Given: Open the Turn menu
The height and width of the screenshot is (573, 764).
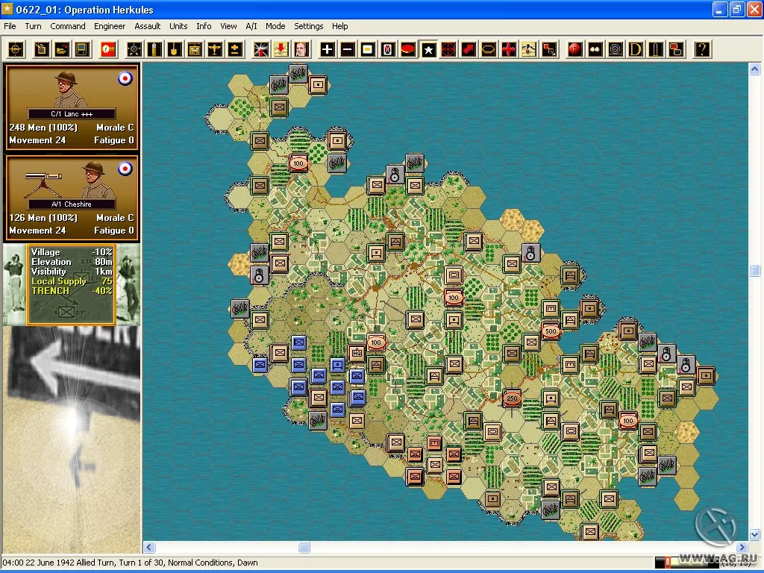Looking at the screenshot, I should coord(33,26).
